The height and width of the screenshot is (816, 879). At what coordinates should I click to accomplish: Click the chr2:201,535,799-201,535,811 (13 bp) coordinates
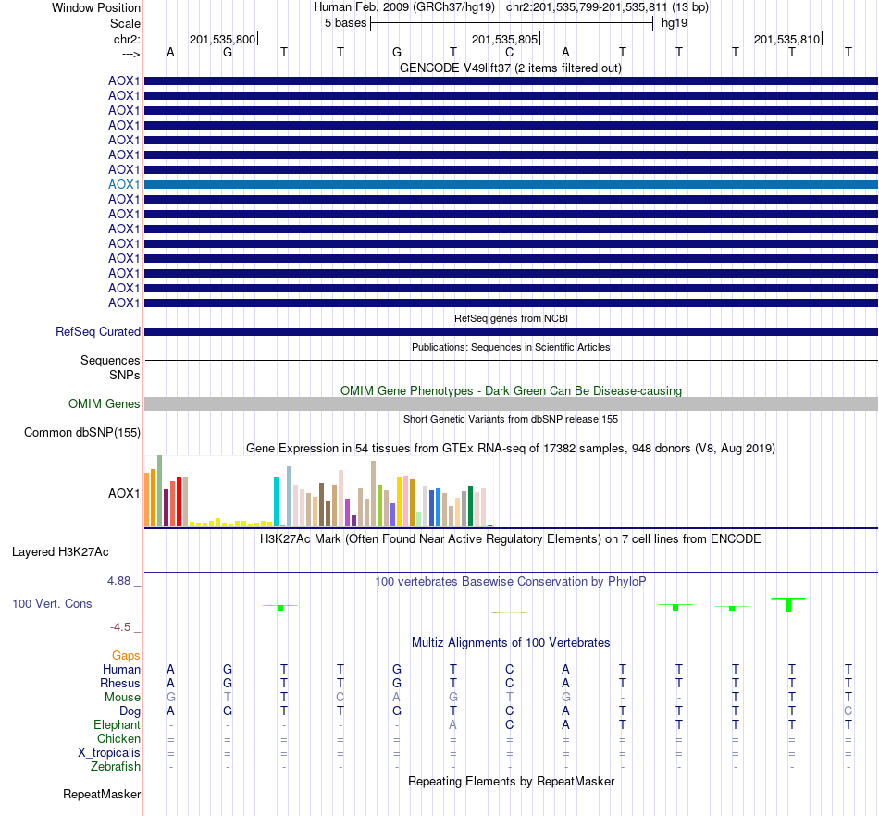tap(607, 7)
